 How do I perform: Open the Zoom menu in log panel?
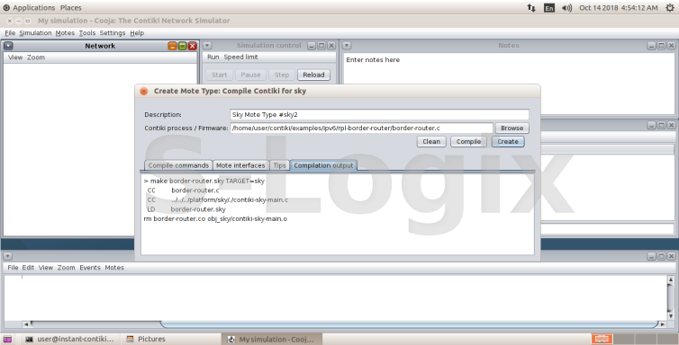click(67, 268)
